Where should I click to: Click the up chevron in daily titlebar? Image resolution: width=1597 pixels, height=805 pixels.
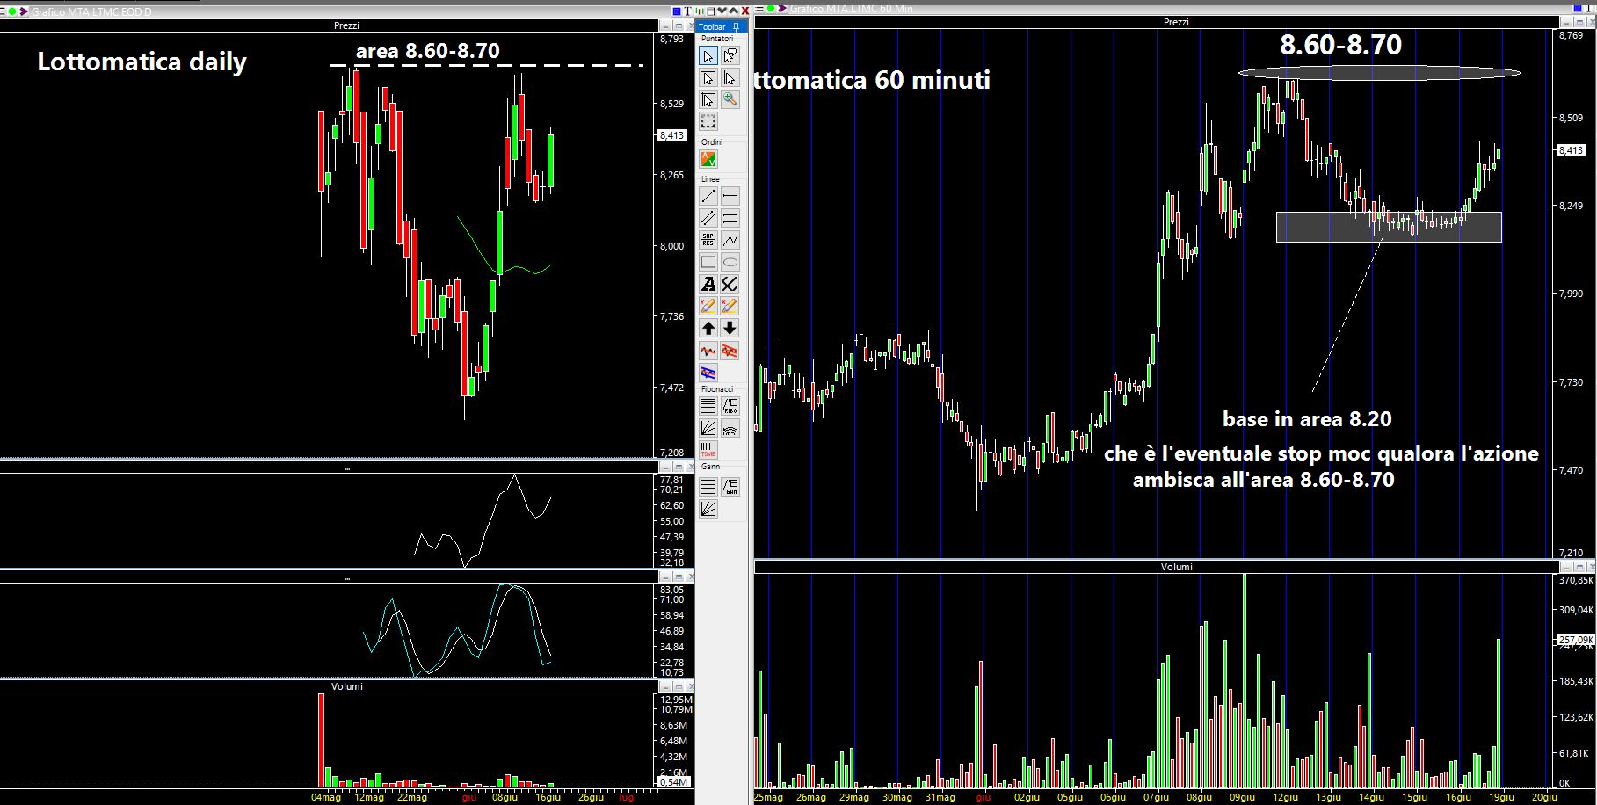coord(733,11)
